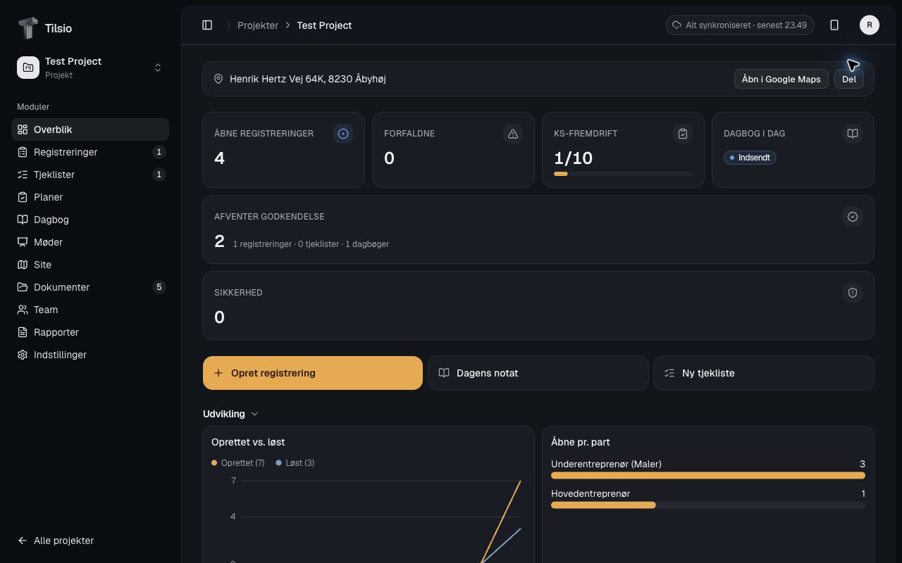Open the user avatar R menu
Image resolution: width=902 pixels, height=563 pixels.
pyautogui.click(x=870, y=25)
